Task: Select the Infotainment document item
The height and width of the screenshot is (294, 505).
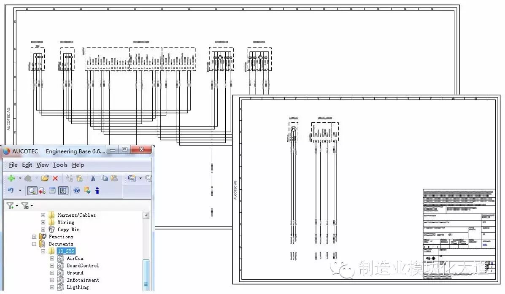Action: pyautogui.click(x=83, y=280)
